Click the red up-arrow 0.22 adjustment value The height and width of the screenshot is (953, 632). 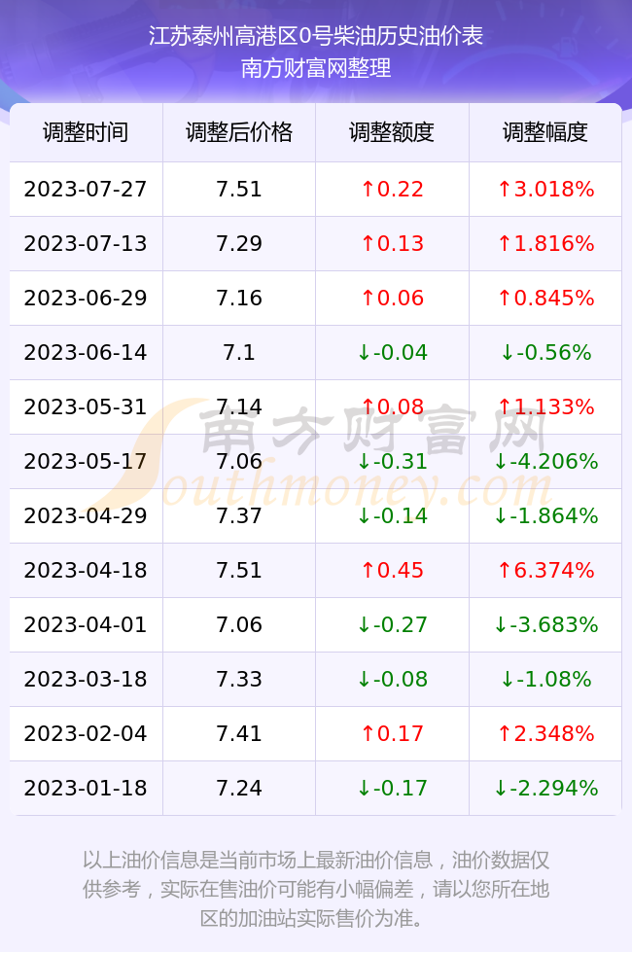(x=392, y=189)
